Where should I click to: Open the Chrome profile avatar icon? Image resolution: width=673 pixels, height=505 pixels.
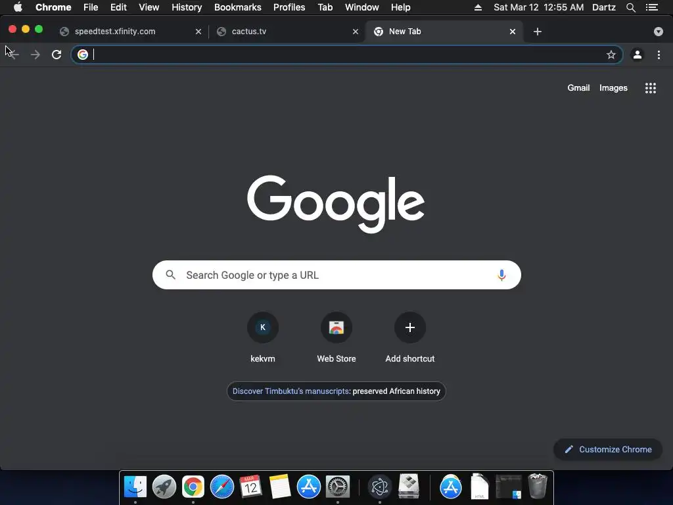tap(638, 55)
